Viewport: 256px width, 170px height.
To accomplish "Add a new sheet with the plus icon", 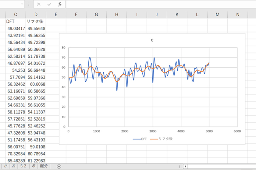I will [x=59, y=166].
